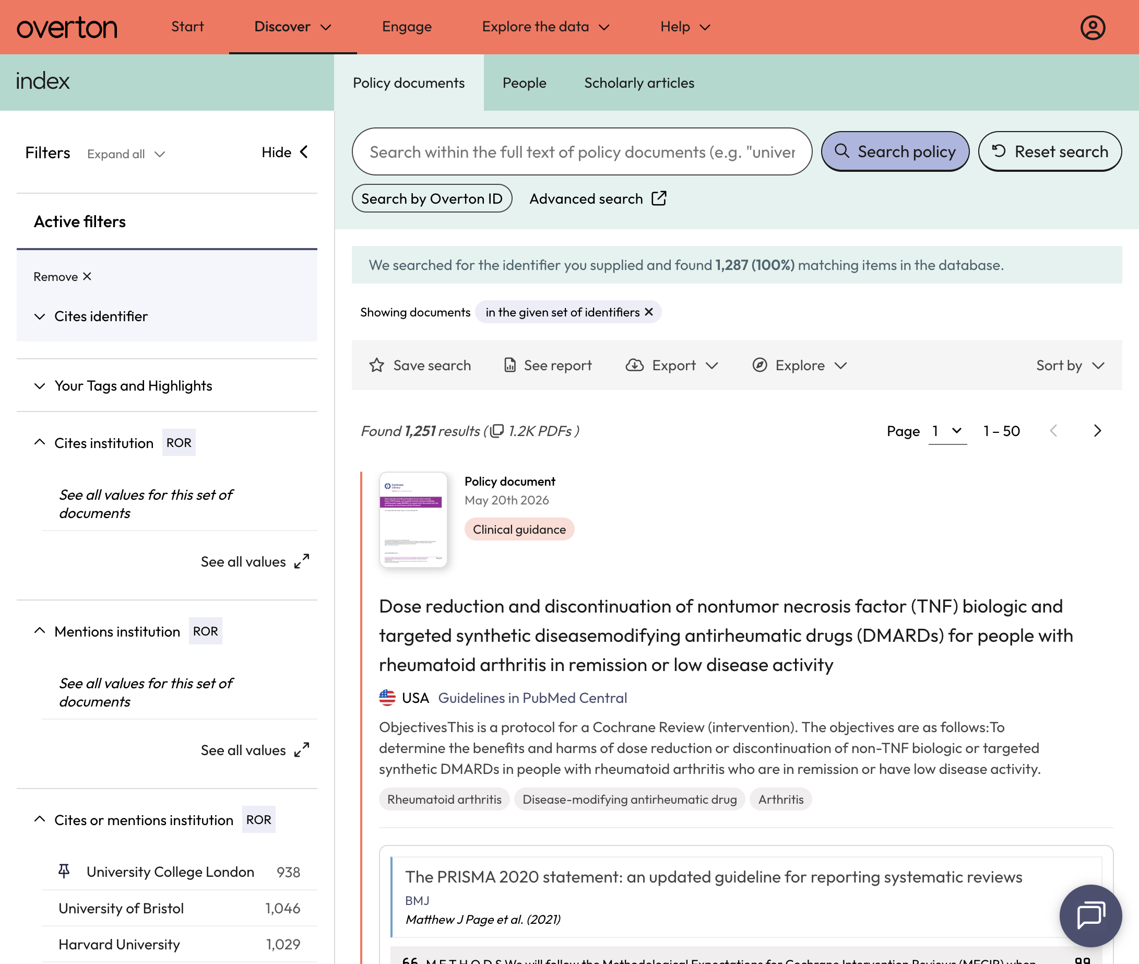
Task: Focus the policy full text search field
Action: [582, 151]
